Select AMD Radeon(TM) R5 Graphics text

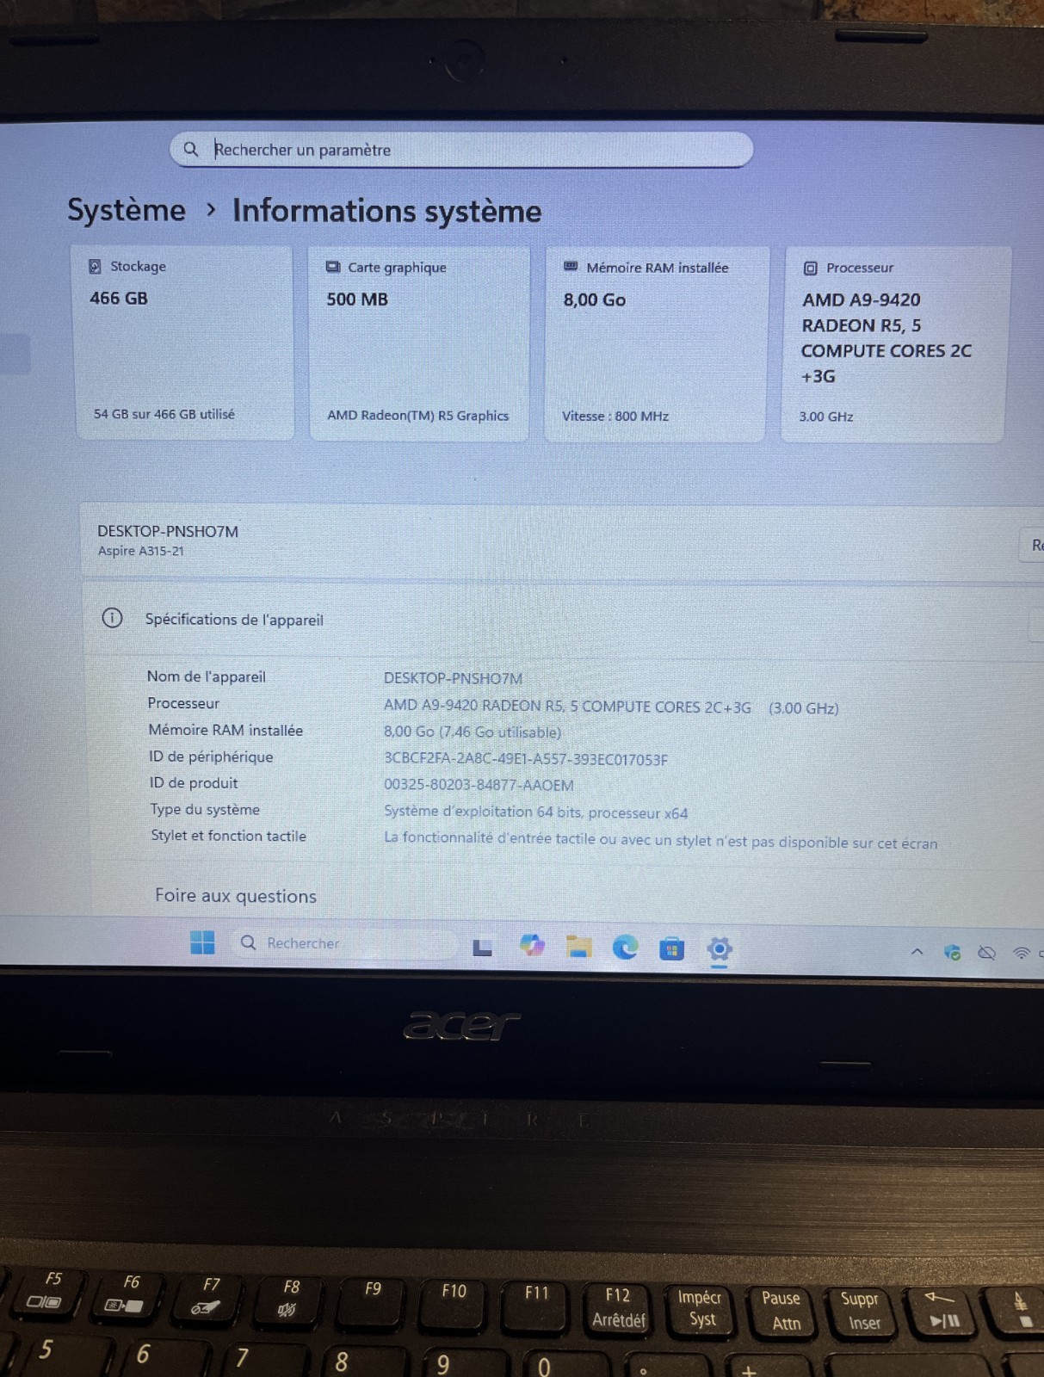[x=417, y=415]
